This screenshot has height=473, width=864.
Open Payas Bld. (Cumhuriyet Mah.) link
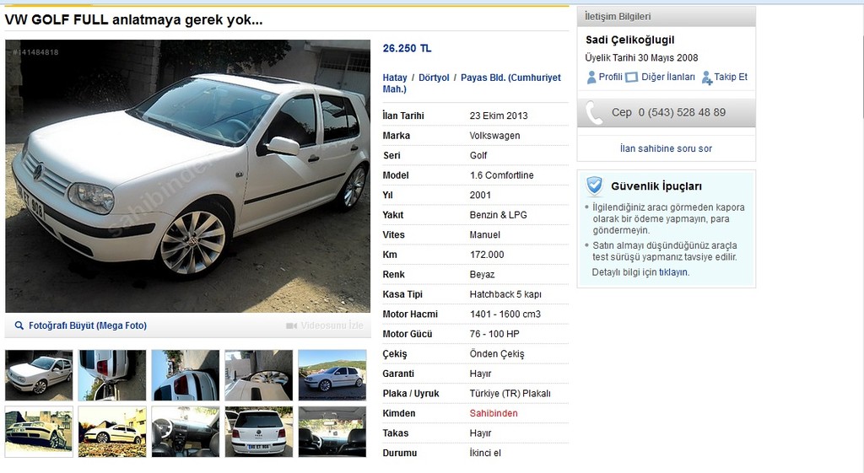pos(472,83)
